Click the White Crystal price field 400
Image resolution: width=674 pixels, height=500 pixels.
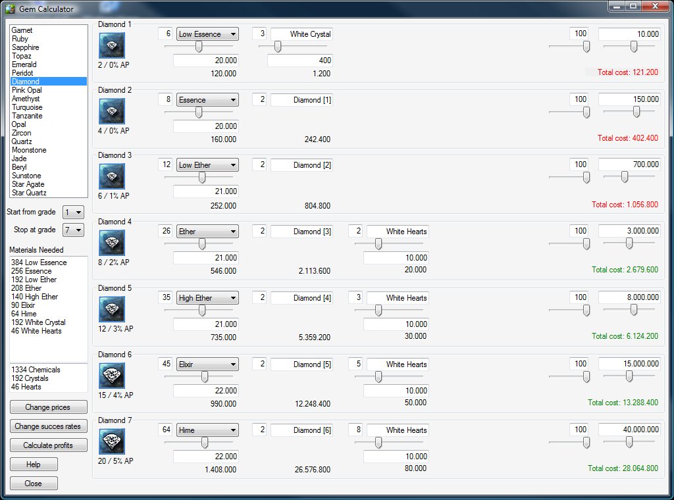tap(300, 61)
